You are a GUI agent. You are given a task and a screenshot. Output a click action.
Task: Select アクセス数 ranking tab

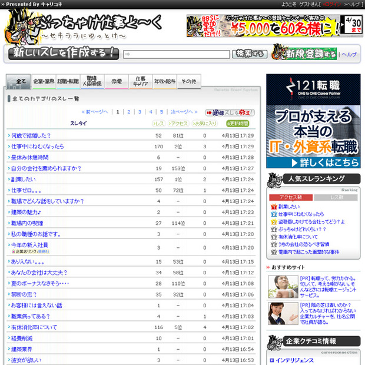point(291,197)
